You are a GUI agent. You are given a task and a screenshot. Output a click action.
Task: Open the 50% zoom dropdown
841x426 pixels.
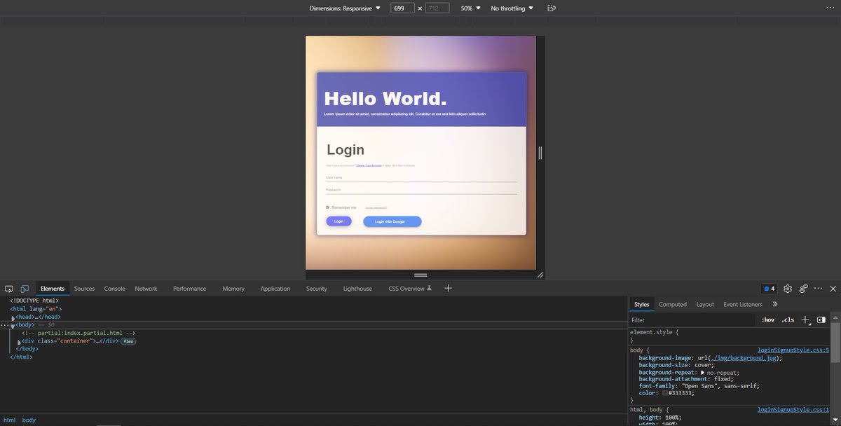pyautogui.click(x=471, y=8)
